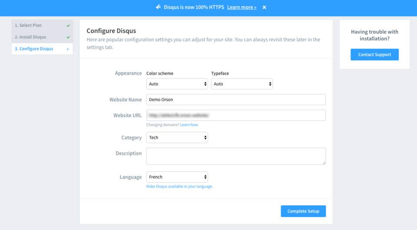Open the Learn more link in banner
Viewport: 417px width, 230px height.
pos(242,7)
